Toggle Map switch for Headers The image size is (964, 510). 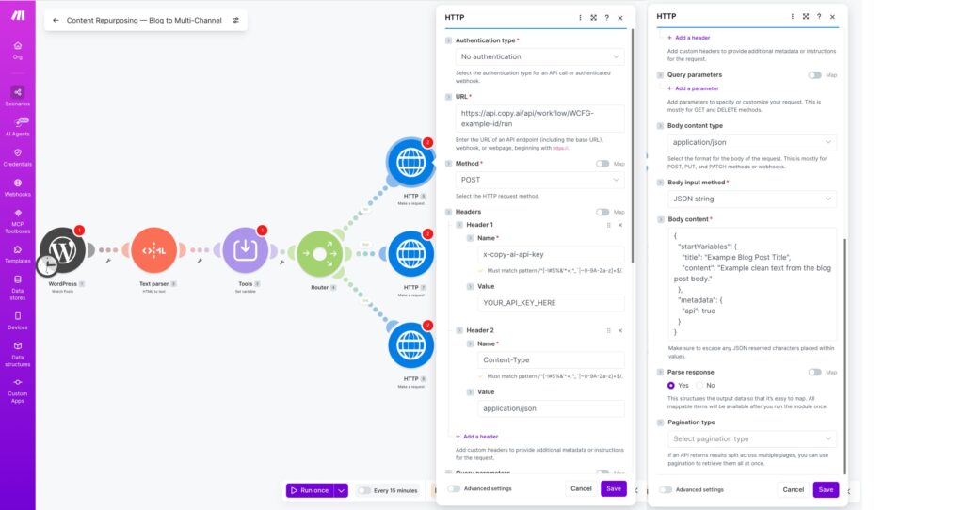[x=602, y=212]
